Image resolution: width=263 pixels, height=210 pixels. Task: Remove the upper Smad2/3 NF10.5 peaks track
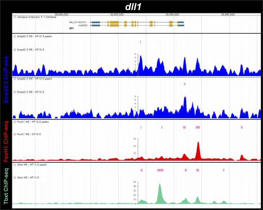(15, 36)
